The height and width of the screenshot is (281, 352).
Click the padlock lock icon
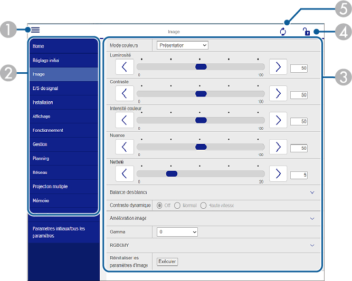click(x=306, y=32)
